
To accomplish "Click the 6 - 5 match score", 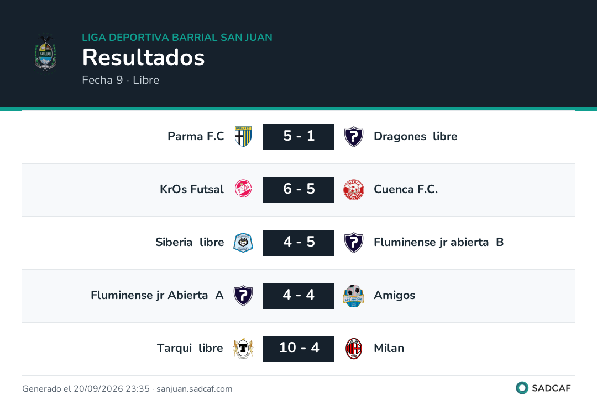I will pyautogui.click(x=299, y=190).
